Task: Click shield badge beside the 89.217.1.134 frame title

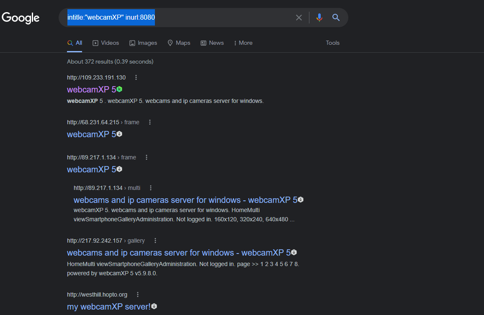Action: coord(119,169)
